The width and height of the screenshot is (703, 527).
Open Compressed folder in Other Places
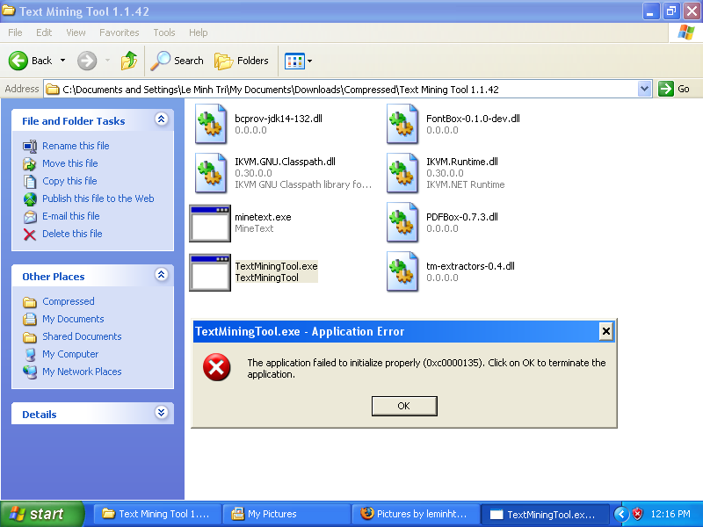coord(69,301)
